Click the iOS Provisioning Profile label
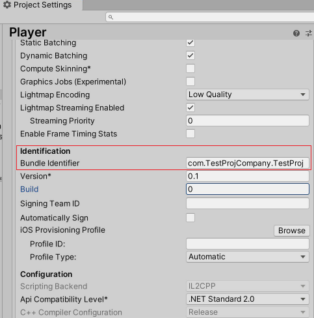The height and width of the screenshot is (318, 314). 62,230
